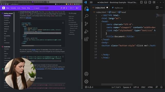
Task: Open the Themes nav item
Action: click(x=24, y=8)
